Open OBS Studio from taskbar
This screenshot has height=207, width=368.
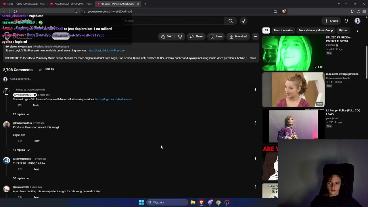coord(227,202)
